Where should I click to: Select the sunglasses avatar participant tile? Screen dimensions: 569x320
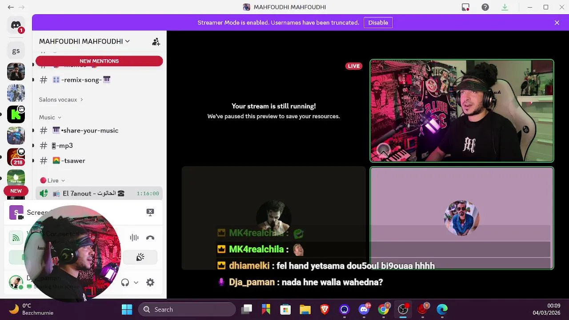tap(462, 218)
